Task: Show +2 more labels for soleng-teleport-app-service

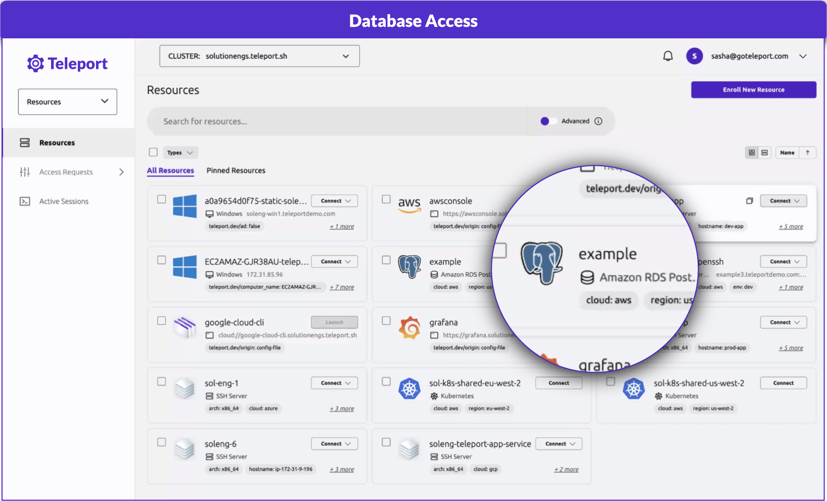Action: pyautogui.click(x=567, y=470)
